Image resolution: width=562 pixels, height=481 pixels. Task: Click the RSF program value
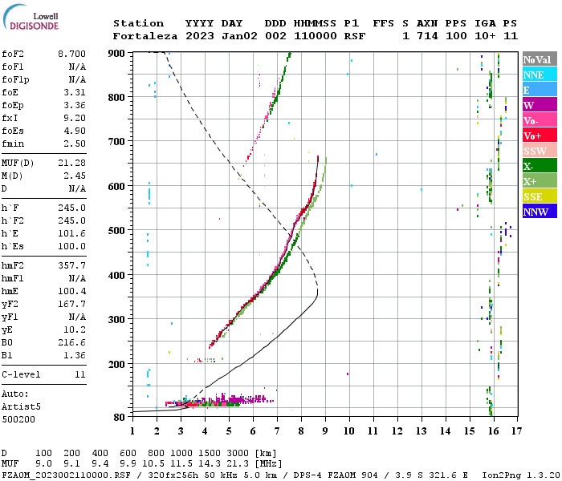355,36
